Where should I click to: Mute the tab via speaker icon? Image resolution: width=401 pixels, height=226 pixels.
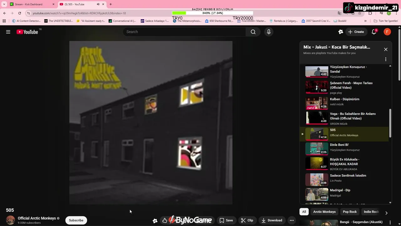click(x=98, y=4)
